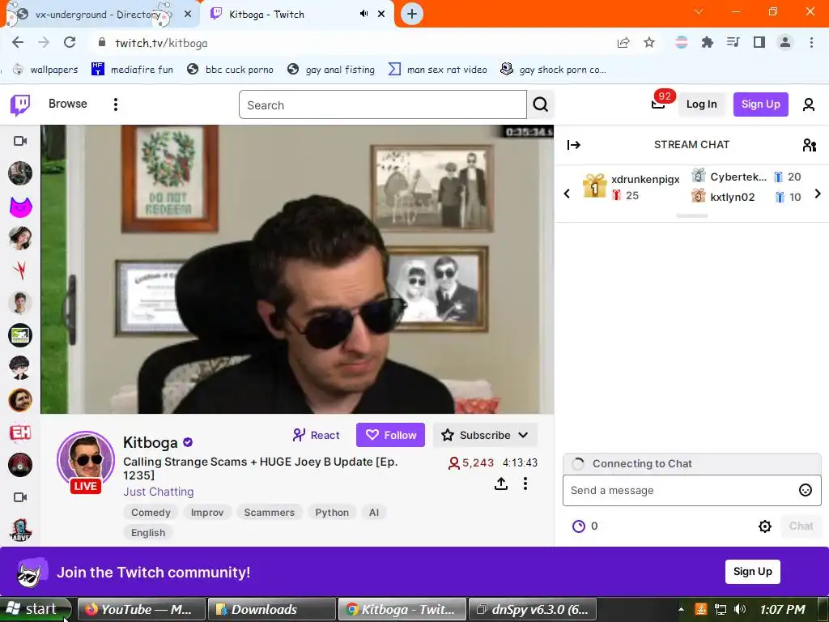Click the address bar URL
This screenshot has width=829, height=622.
[x=161, y=43]
